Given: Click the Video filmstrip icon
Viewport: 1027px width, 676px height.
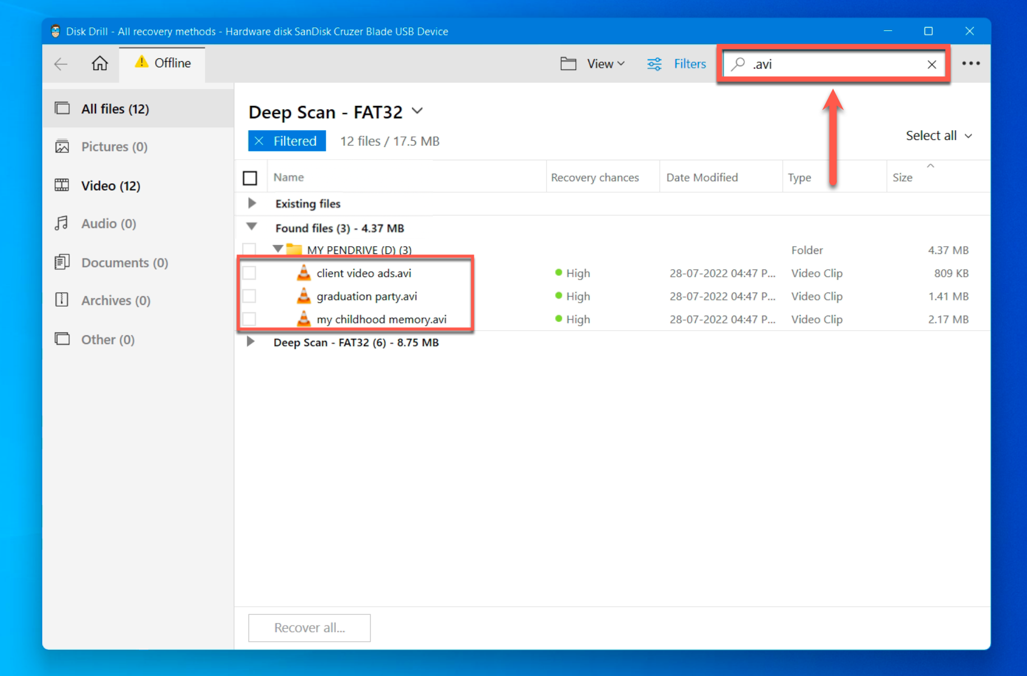Looking at the screenshot, I should (x=62, y=185).
